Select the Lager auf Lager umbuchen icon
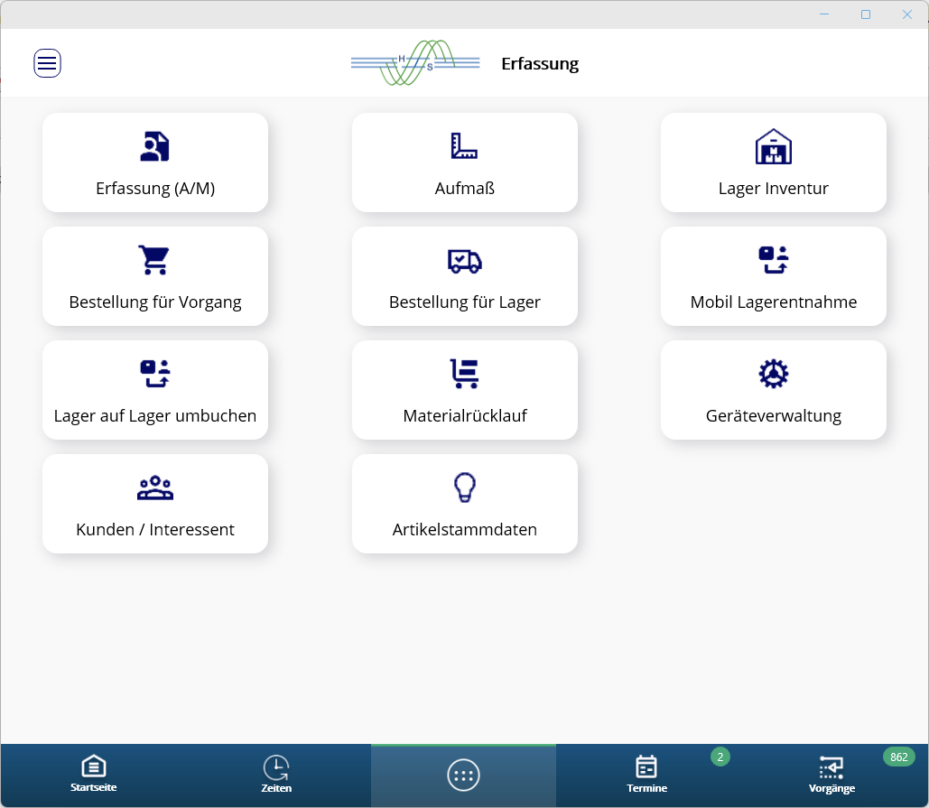The height and width of the screenshot is (808, 929). tap(154, 374)
